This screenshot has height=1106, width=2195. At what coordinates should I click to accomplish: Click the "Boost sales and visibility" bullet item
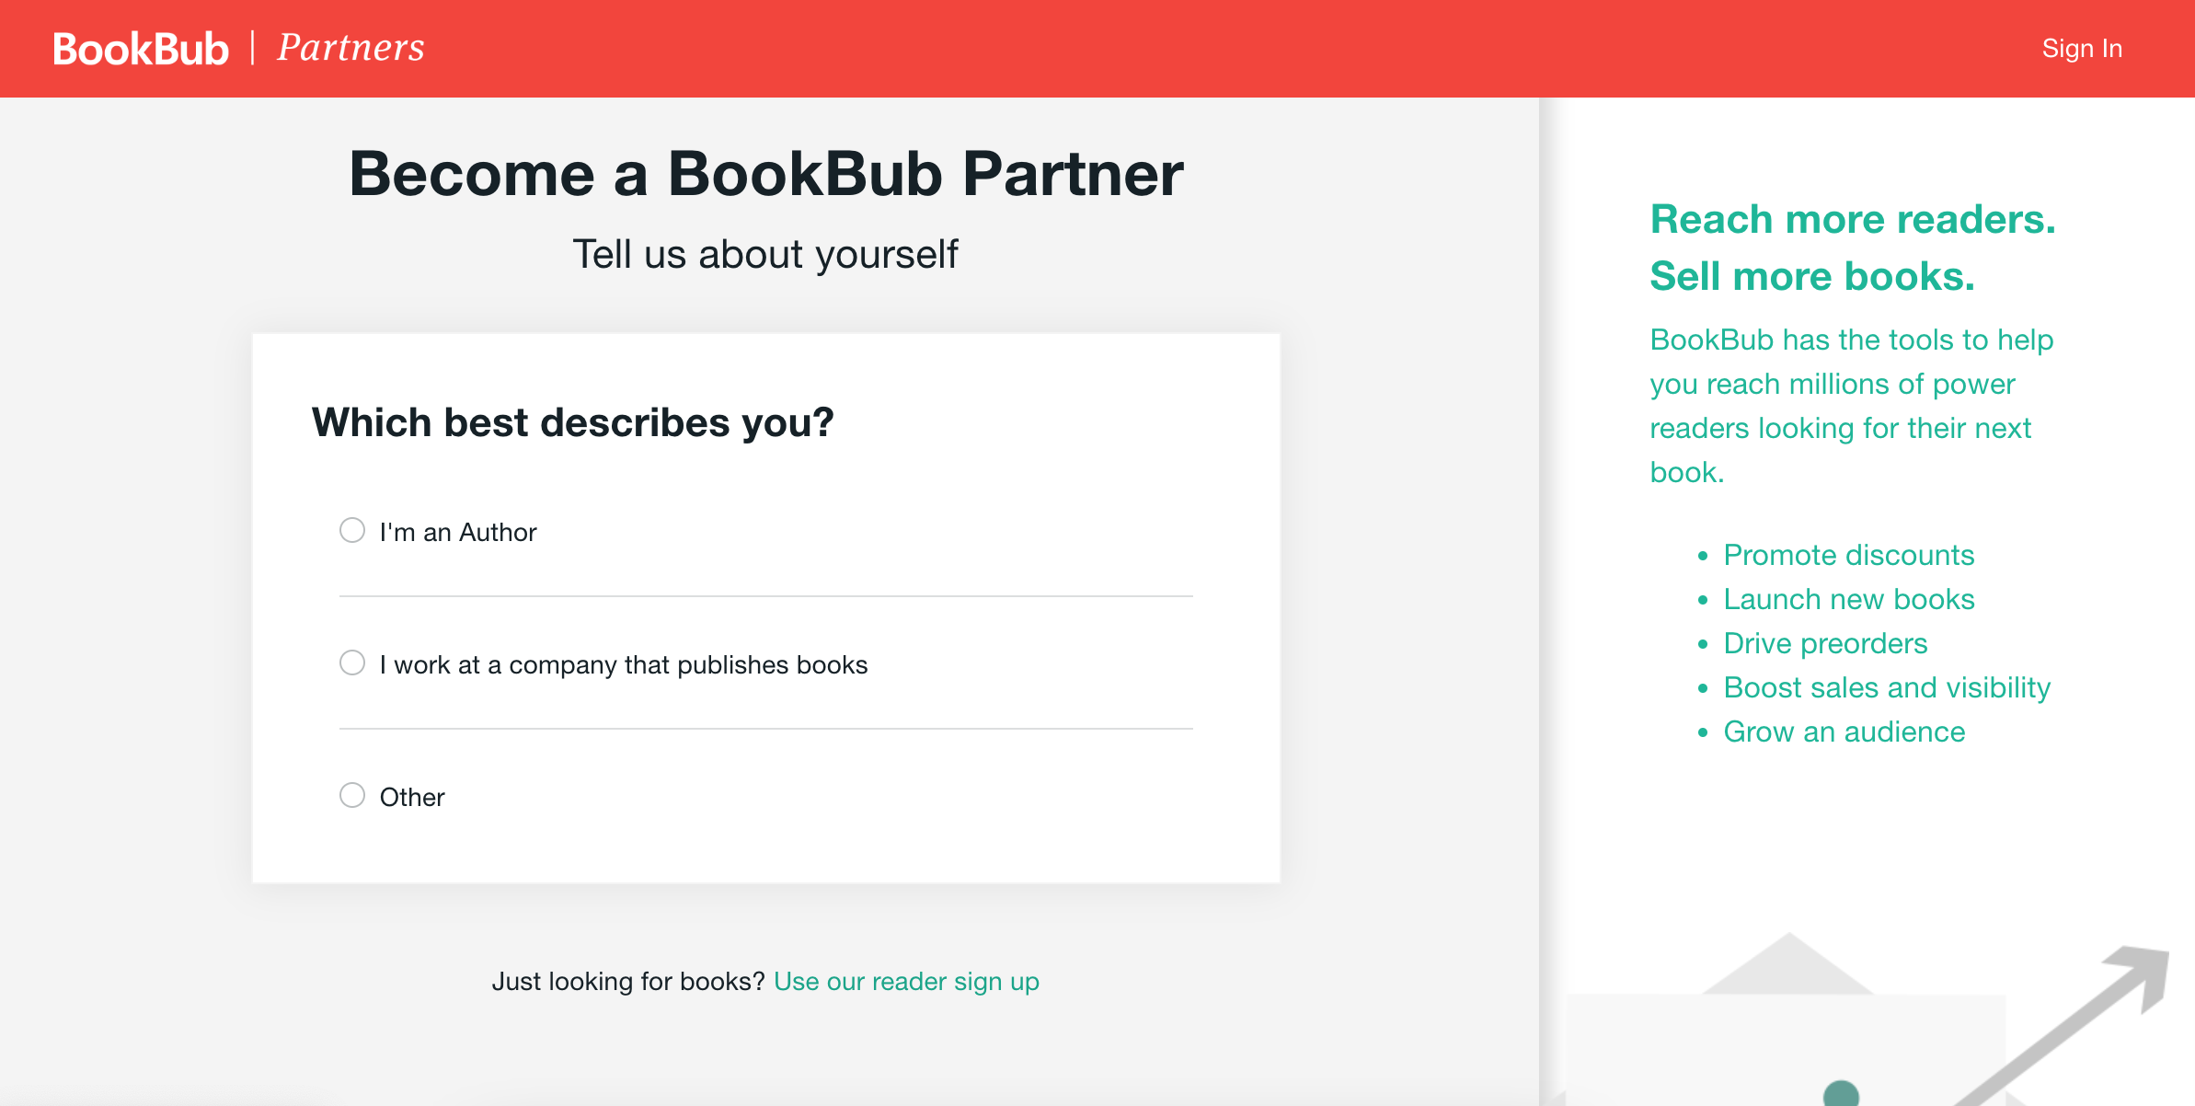point(1887,687)
